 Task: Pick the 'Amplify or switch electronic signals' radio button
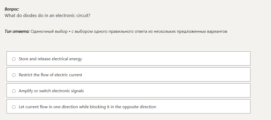click(x=14, y=91)
